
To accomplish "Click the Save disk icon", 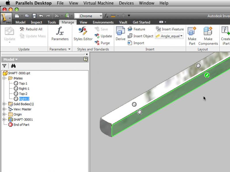I will [x=34, y=16].
